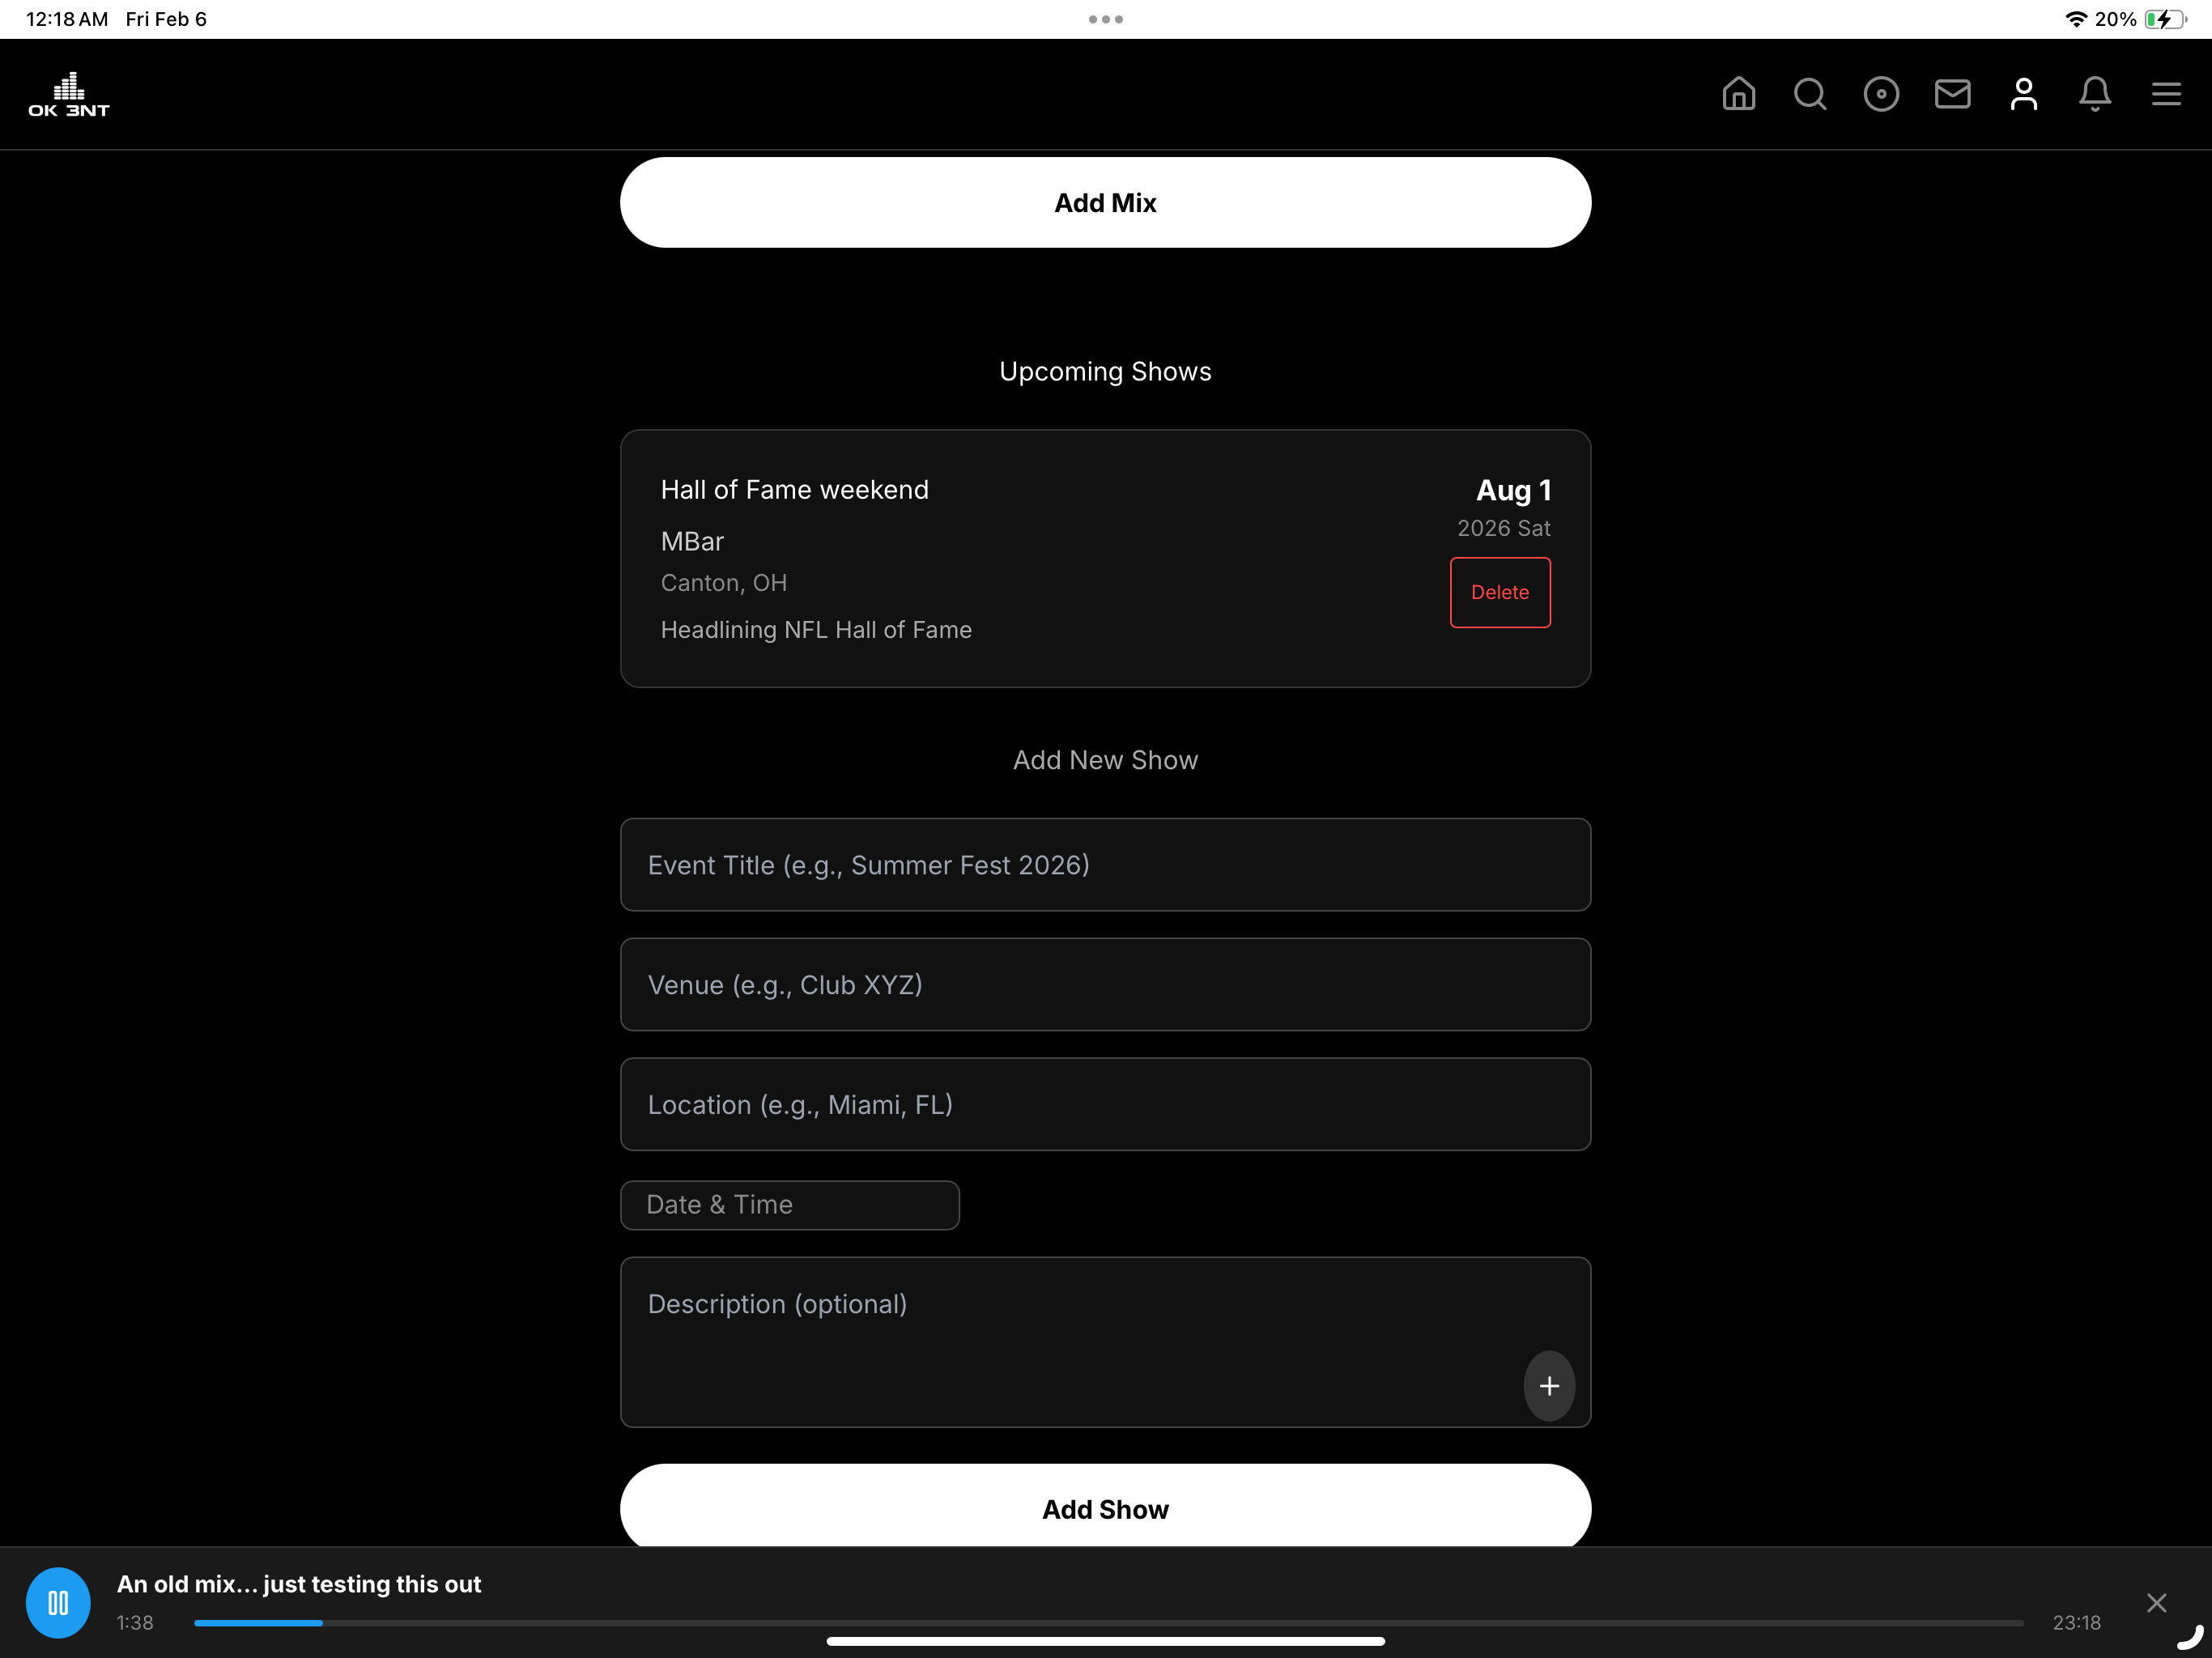
Task: Click the mix title in the player
Action: click(x=298, y=1584)
